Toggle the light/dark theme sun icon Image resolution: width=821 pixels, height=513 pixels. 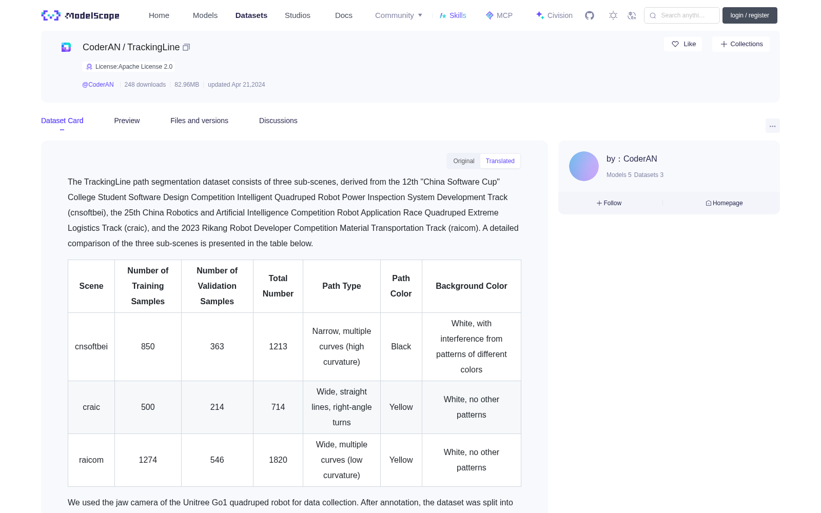click(x=613, y=15)
